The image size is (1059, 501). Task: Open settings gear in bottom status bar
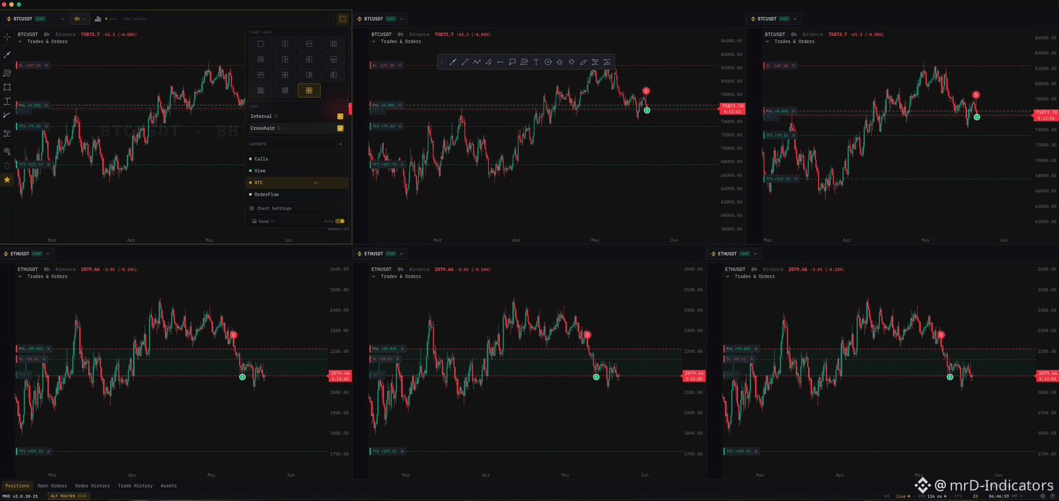(1043, 496)
